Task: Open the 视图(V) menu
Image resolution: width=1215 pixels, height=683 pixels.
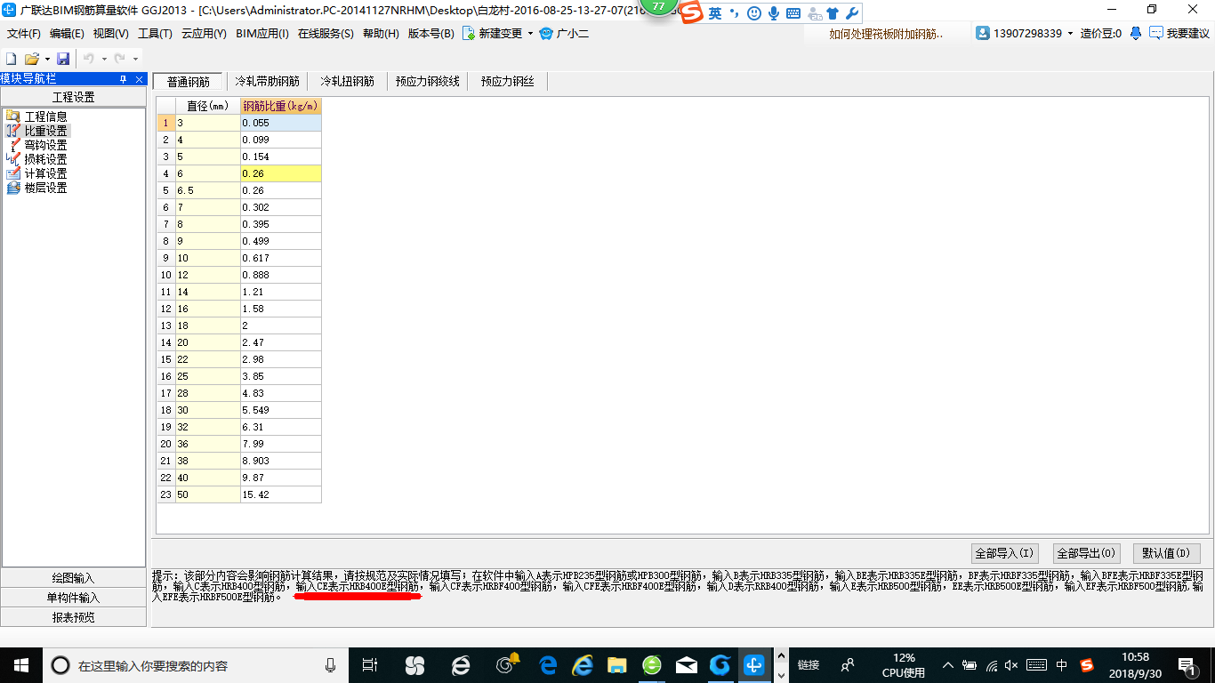Action: [x=110, y=34]
